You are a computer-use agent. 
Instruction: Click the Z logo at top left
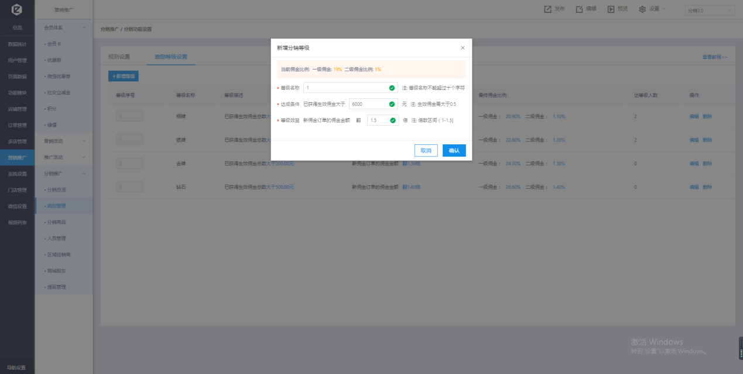(x=17, y=9)
